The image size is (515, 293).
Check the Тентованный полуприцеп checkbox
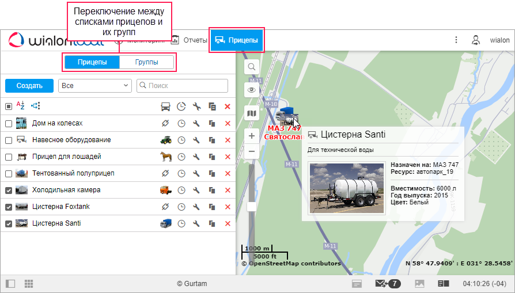(9, 174)
